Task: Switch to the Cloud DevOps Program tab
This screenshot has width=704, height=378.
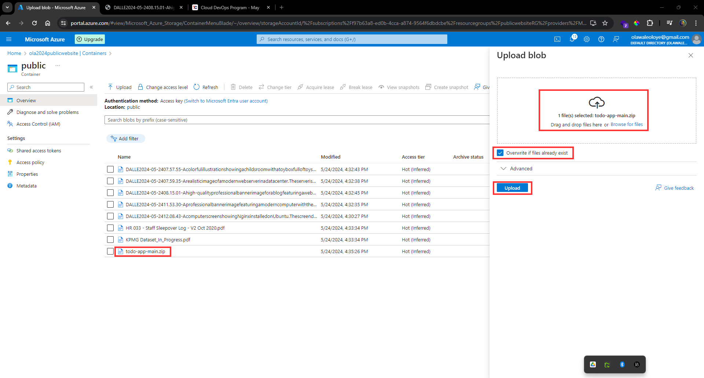Action: point(230,7)
